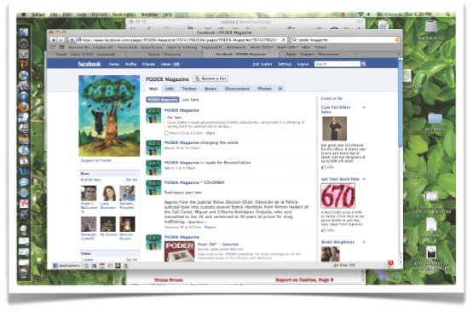The height and width of the screenshot is (312, 473).
Task: Open Applications in the Facebook bottom bar
Action: [66, 265]
